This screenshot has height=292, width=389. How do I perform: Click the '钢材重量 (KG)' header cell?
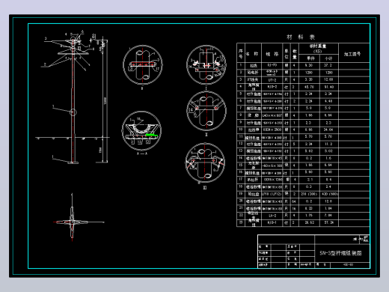pyautogui.click(x=318, y=49)
